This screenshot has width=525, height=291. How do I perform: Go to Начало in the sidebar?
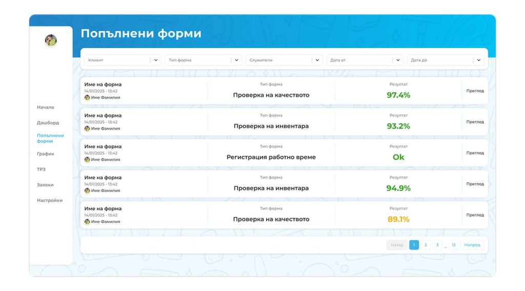pos(46,107)
